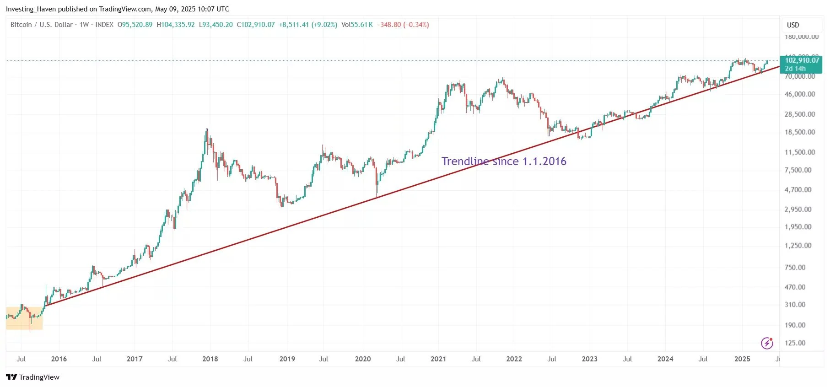Select the 'Trendline since 1.1.2016' text annotation

click(x=504, y=161)
